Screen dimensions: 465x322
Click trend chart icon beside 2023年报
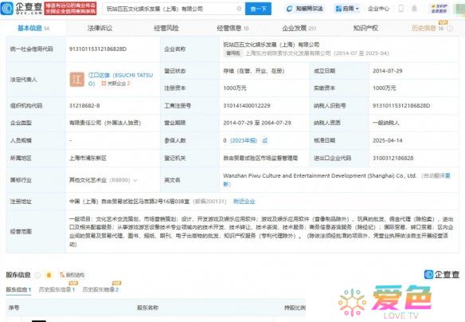265,140
